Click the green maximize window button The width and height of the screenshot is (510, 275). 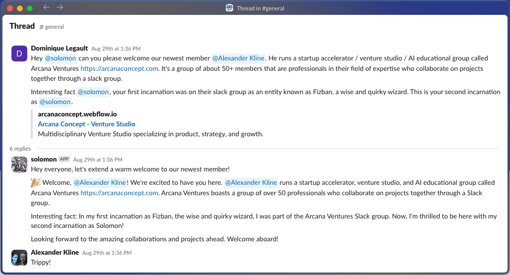(30, 8)
